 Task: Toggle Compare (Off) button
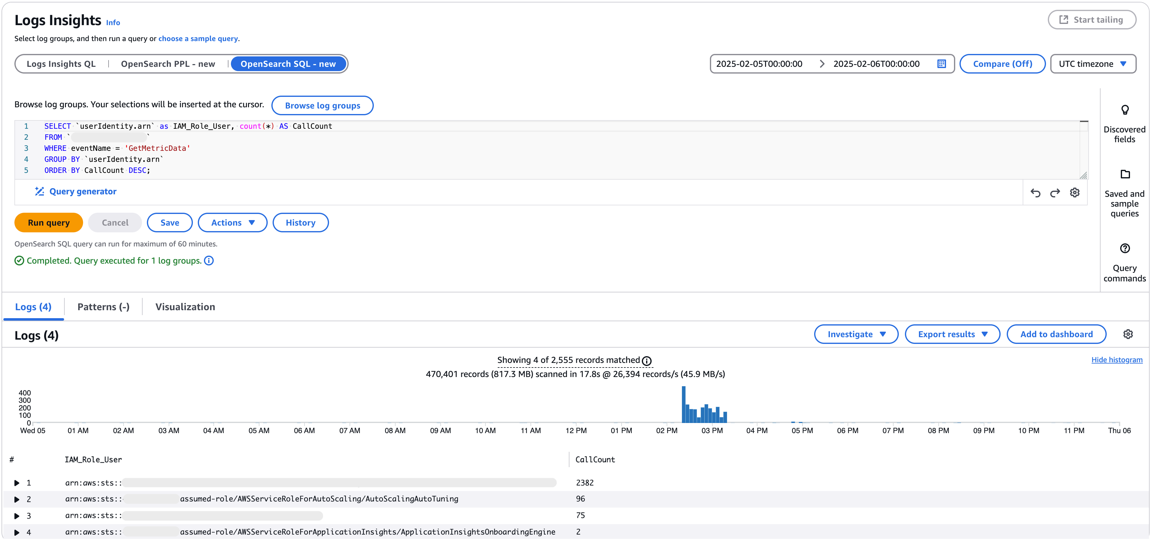tap(1002, 64)
